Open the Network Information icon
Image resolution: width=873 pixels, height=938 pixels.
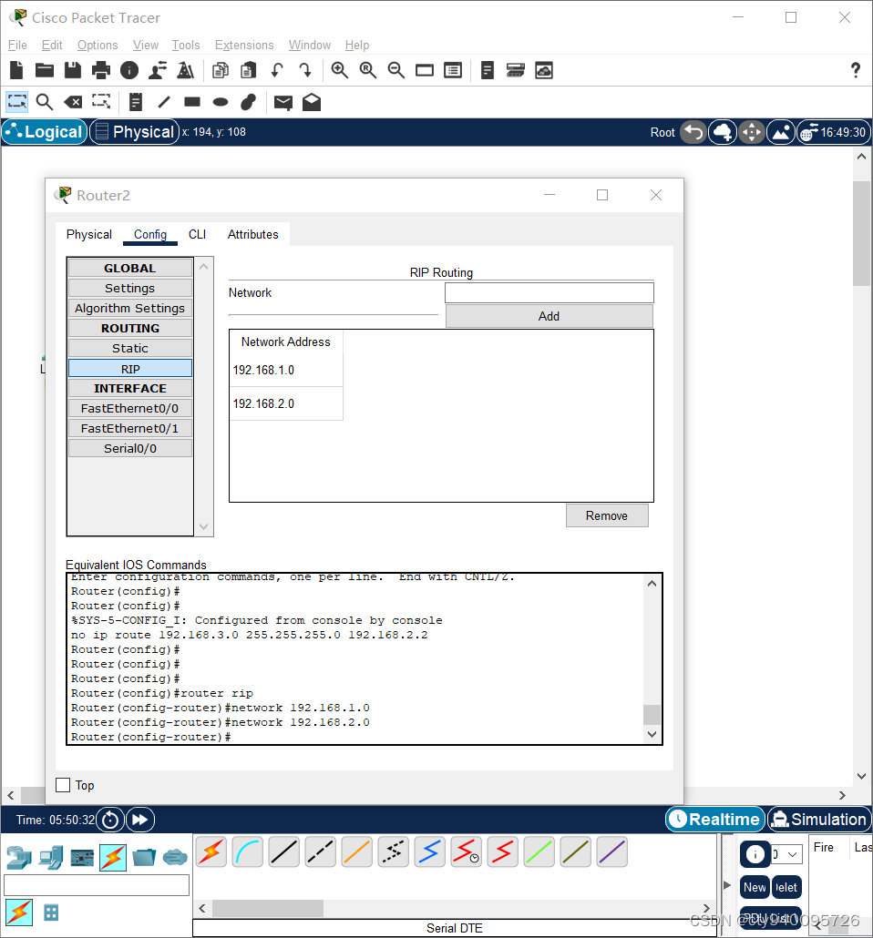(129, 71)
